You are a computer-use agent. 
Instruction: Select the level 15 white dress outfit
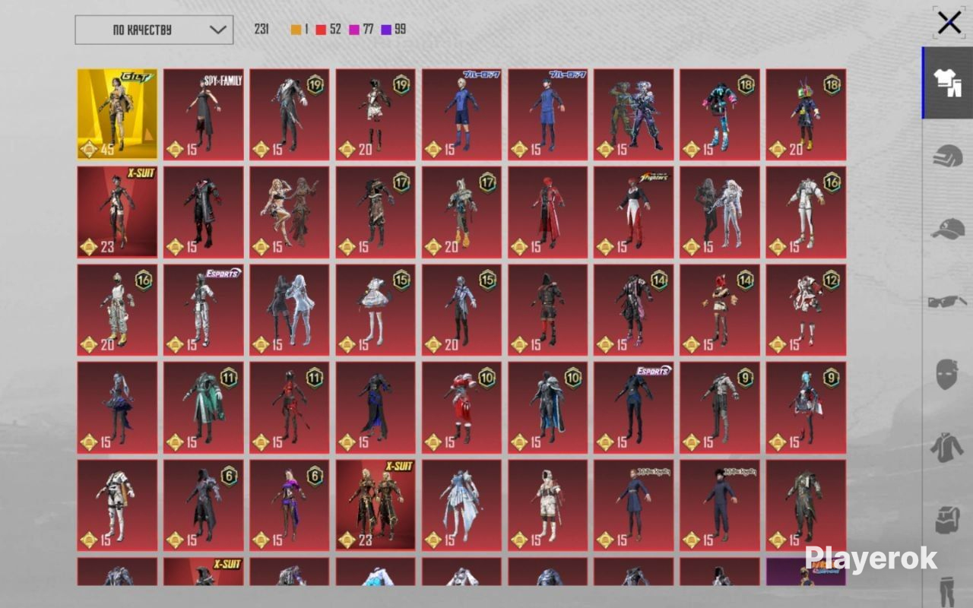pyautogui.click(x=376, y=309)
